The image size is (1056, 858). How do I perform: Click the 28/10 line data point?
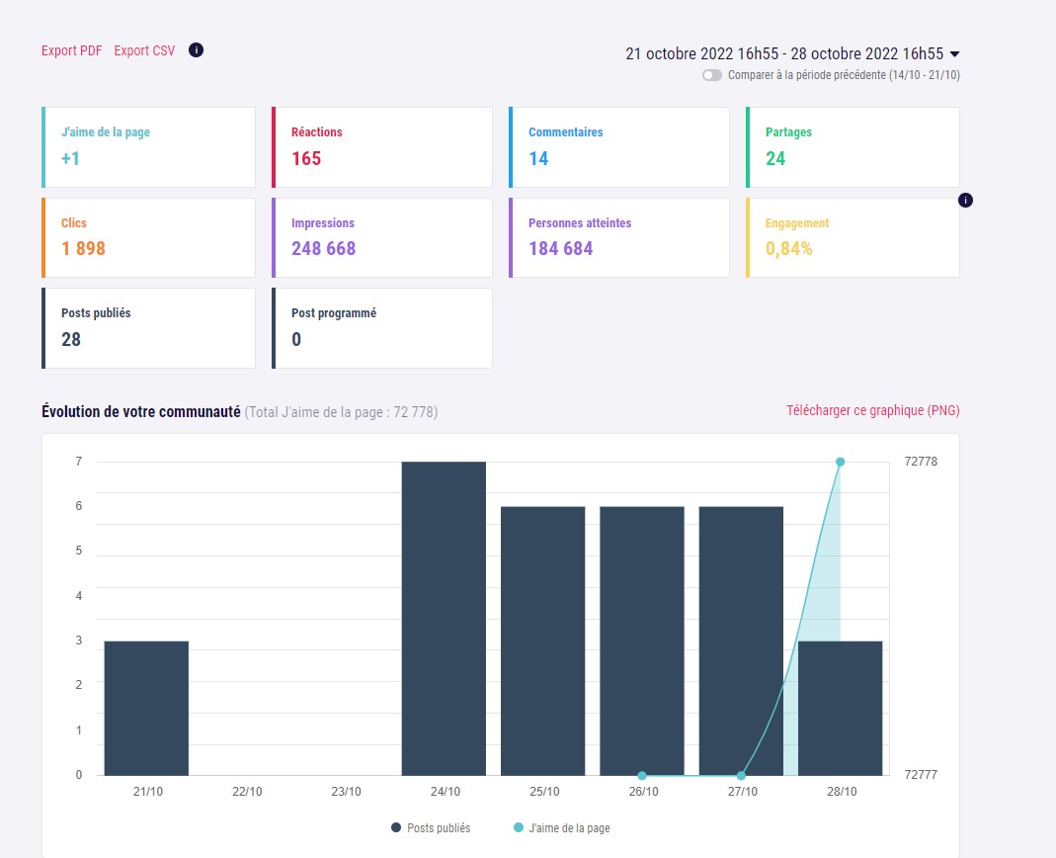click(841, 462)
